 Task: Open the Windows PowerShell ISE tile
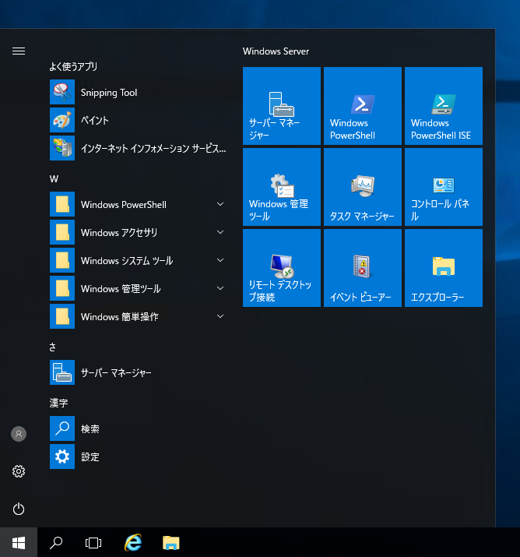444,106
